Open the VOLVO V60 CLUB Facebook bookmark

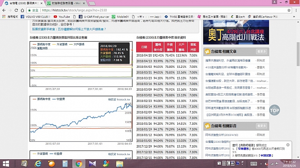[35, 17]
